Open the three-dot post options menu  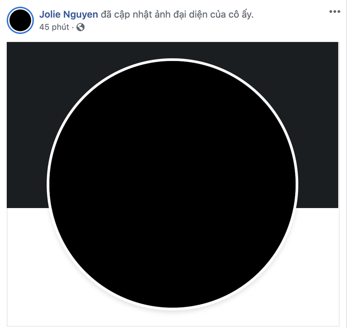coord(335,12)
